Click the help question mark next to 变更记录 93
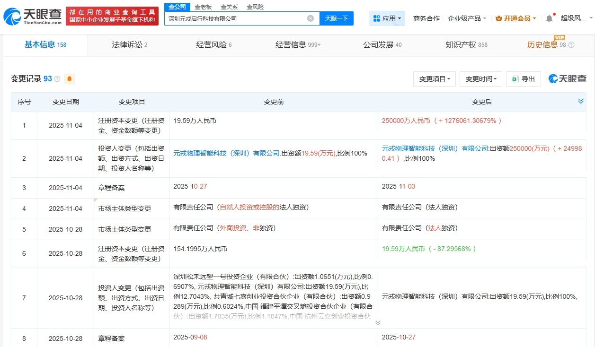 [x=57, y=79]
